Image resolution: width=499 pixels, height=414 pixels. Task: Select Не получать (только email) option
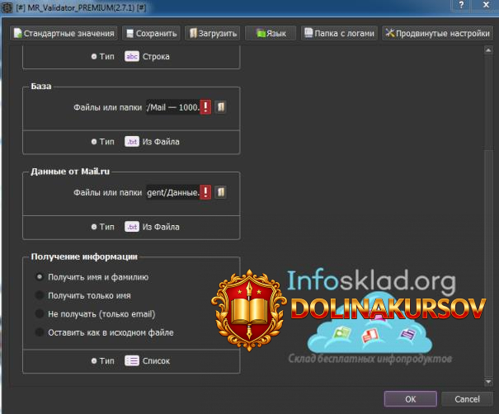pyautogui.click(x=95, y=313)
